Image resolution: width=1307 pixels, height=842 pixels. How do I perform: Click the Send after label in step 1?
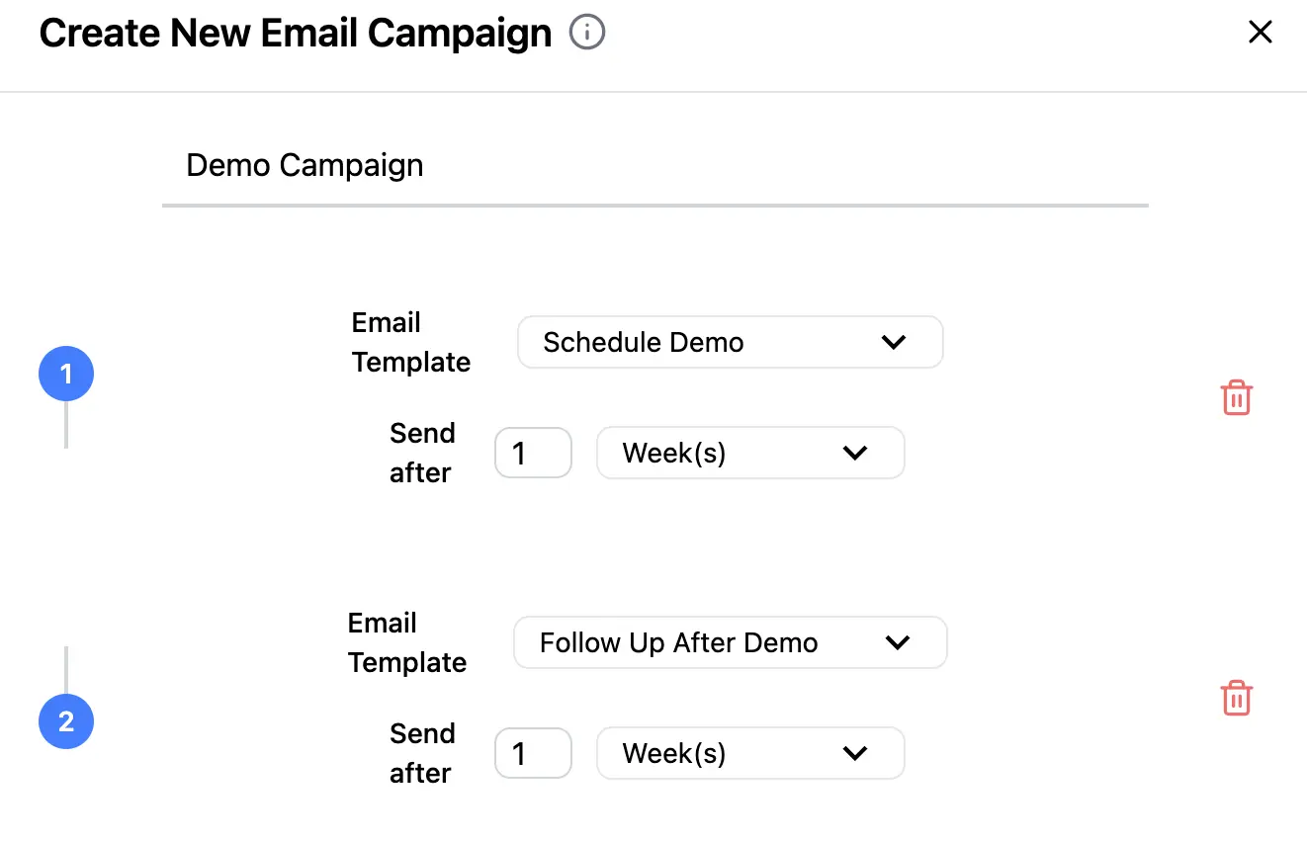coord(421,453)
